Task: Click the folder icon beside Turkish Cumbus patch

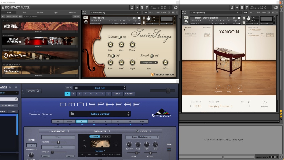Action: tap(72, 114)
